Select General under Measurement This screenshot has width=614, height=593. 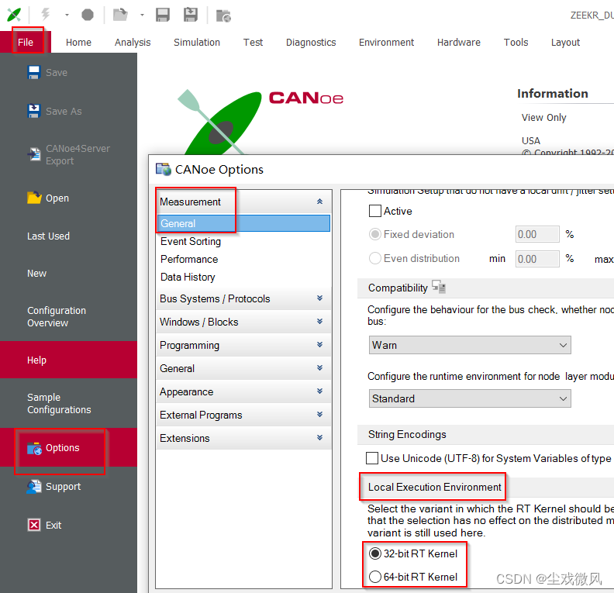[243, 223]
